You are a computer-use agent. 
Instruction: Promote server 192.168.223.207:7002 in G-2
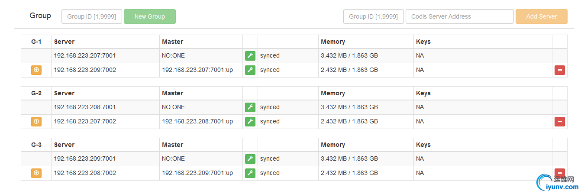(x=36, y=121)
